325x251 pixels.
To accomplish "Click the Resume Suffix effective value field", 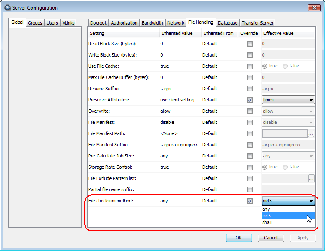I will tap(288, 89).
